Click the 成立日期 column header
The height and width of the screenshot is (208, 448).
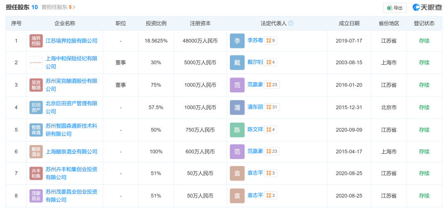coord(349,23)
